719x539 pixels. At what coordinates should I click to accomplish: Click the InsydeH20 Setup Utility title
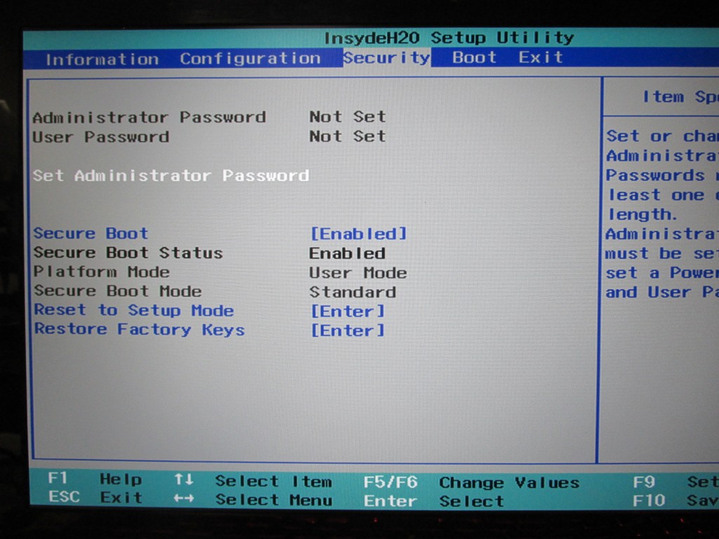pos(449,38)
